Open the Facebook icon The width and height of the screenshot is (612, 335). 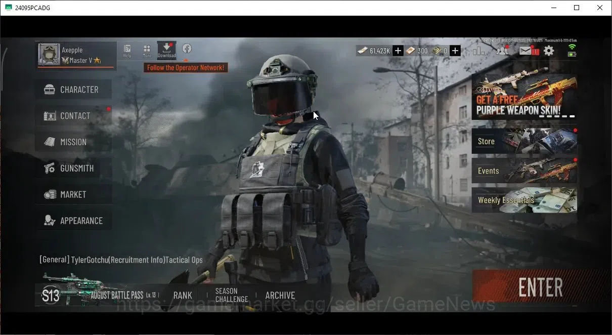tap(187, 49)
